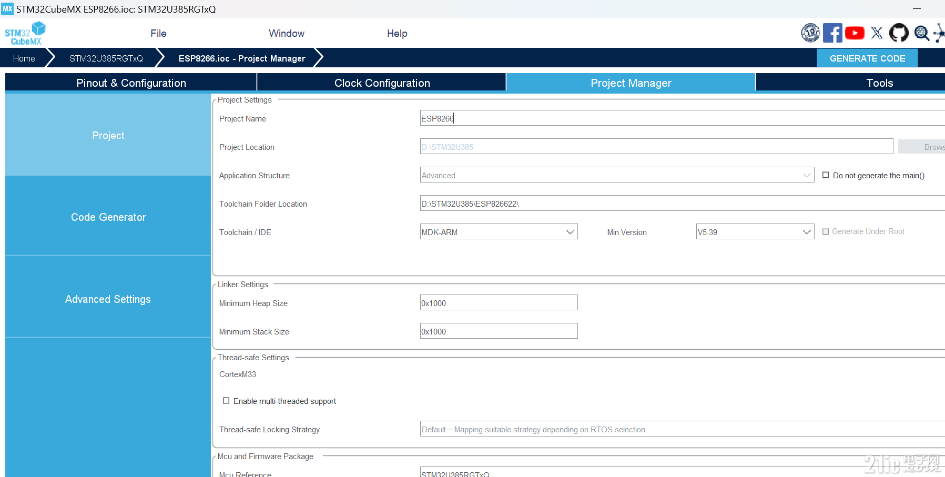
Task: Click the Application Structure label
Action: (x=255, y=176)
